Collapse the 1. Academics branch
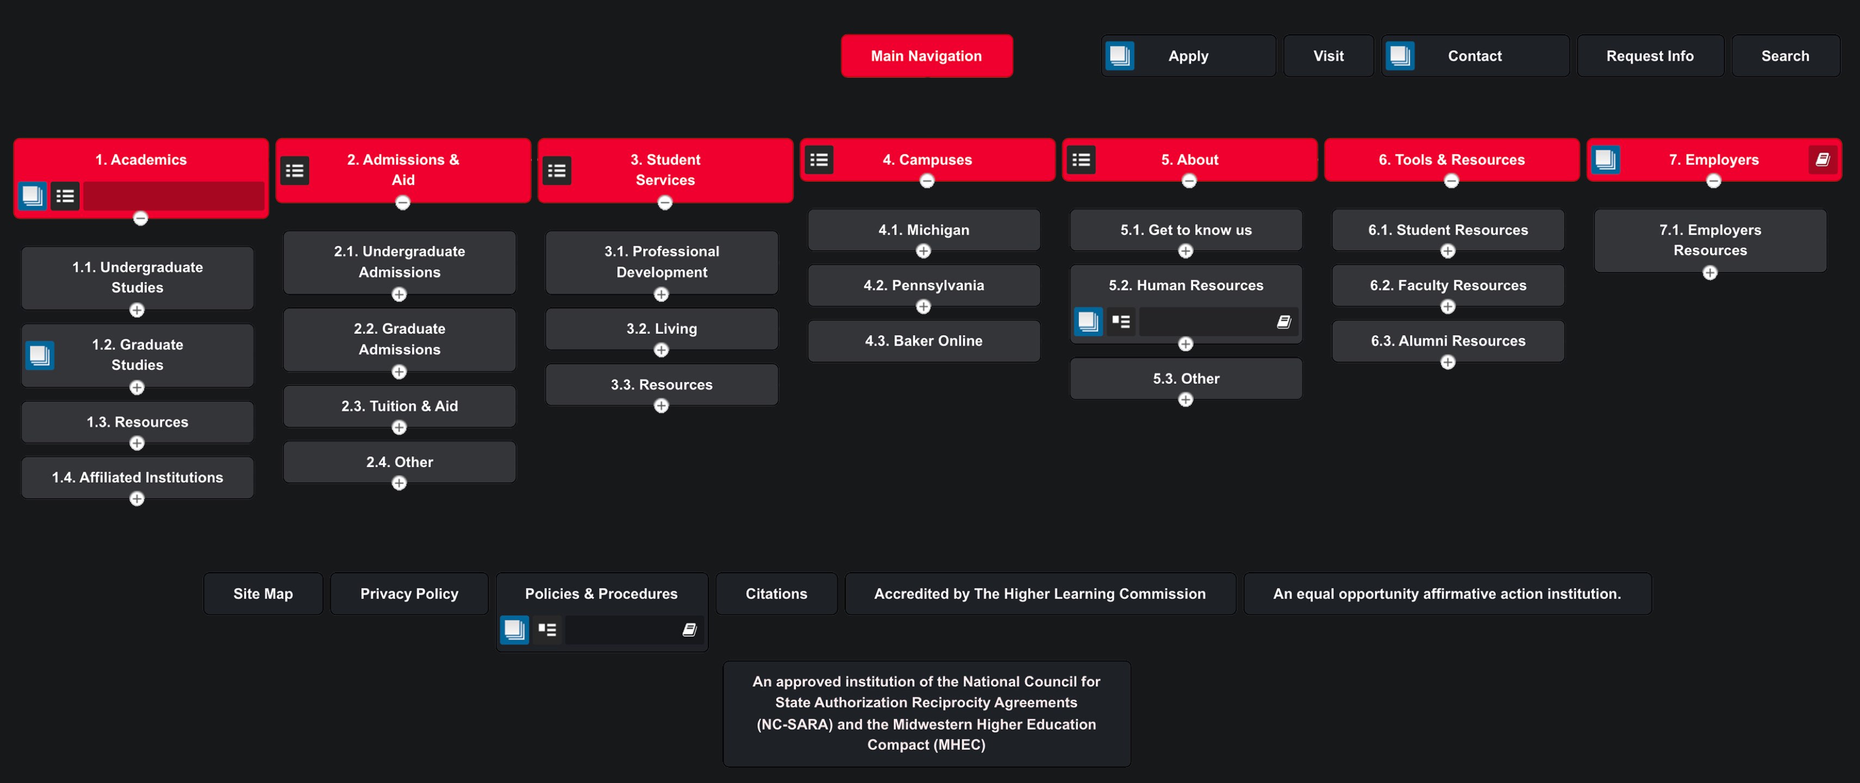Screen dimensions: 1860x783 click(x=141, y=218)
